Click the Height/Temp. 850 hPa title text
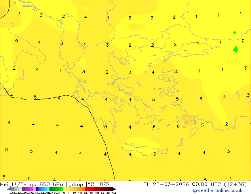The width and height of the screenshot is (251, 194). click(x=31, y=184)
